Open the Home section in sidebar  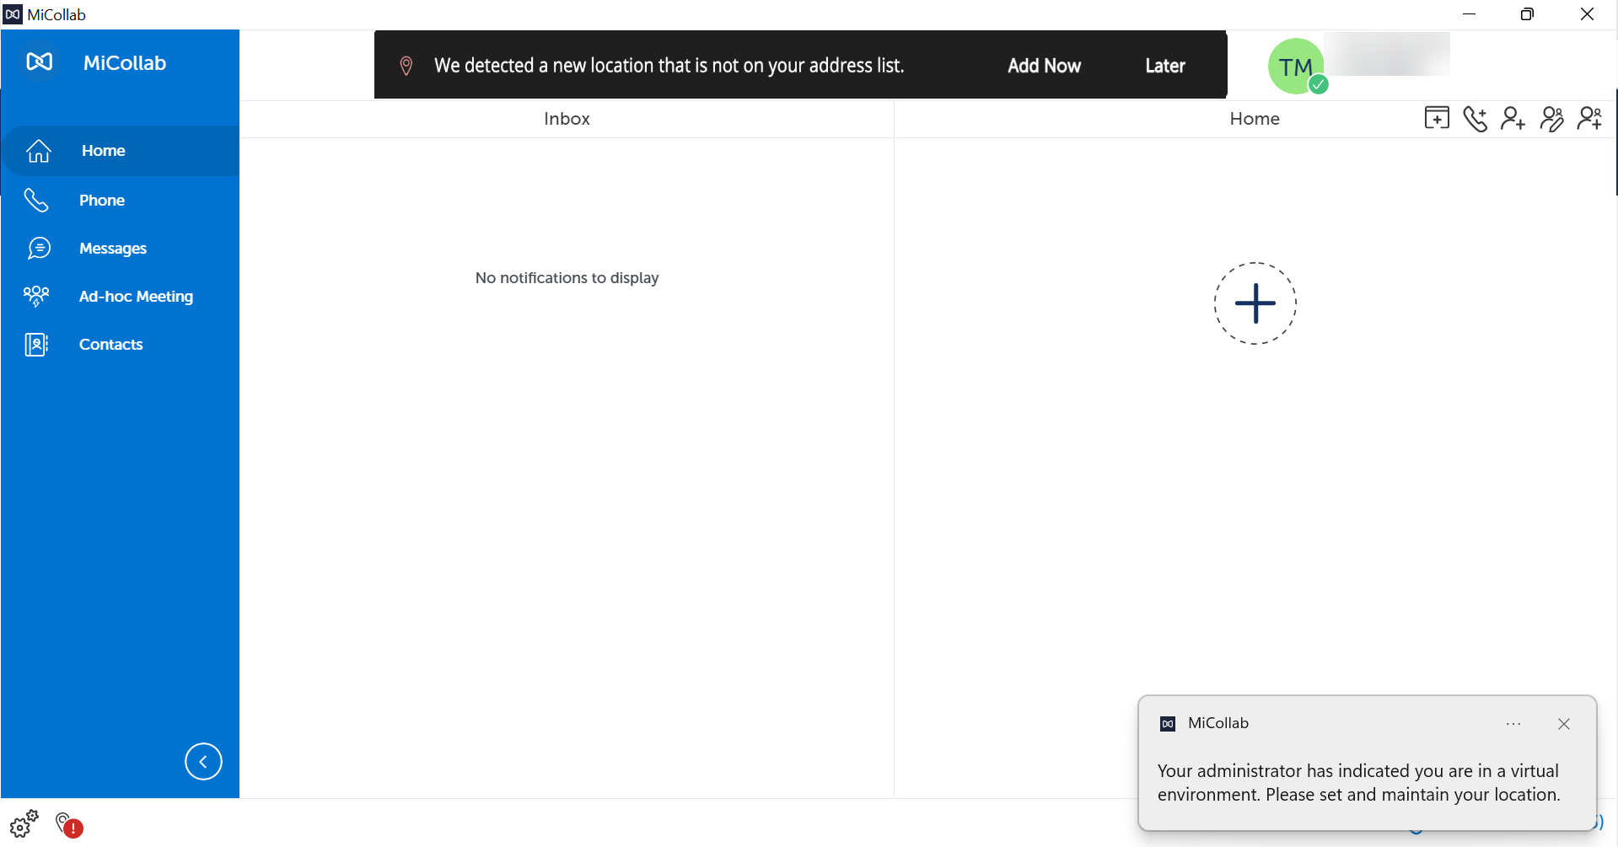click(x=120, y=151)
